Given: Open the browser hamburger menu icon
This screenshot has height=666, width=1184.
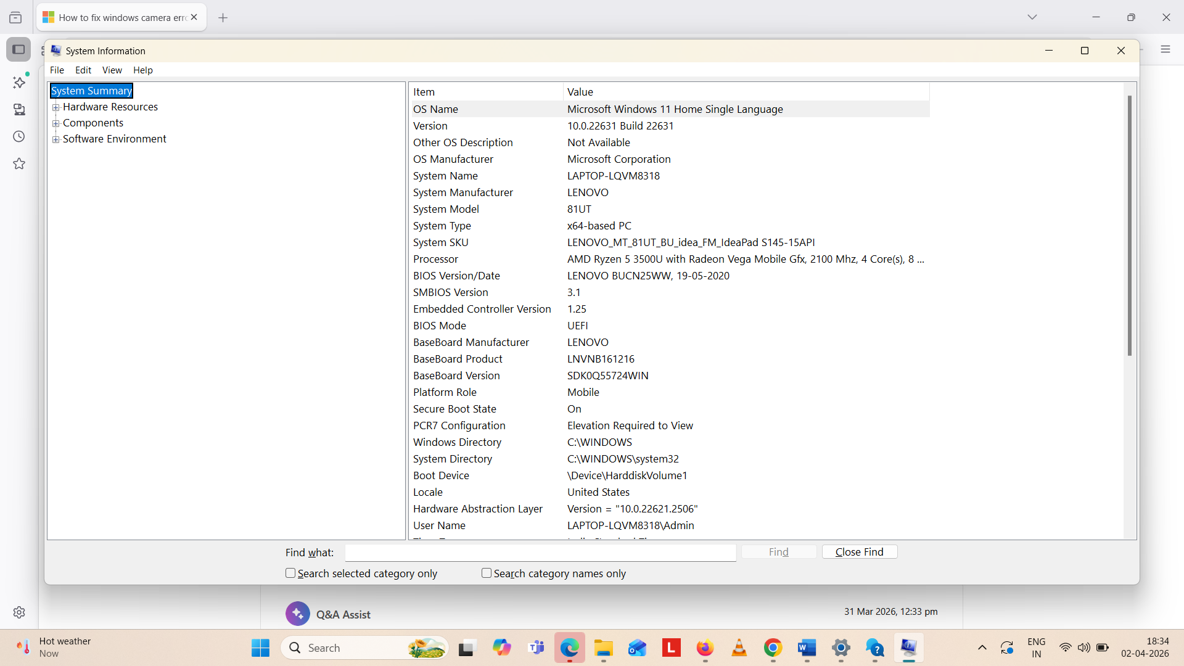Looking at the screenshot, I should tap(1165, 49).
